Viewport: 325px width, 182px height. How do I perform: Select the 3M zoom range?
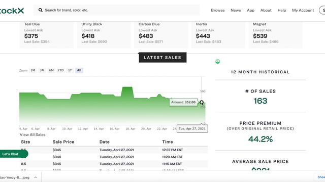(x=42, y=70)
